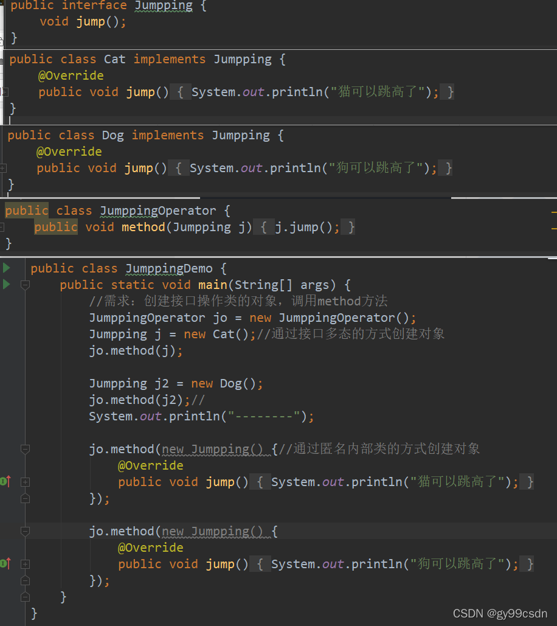Screen dimensions: 557x626
Task: Click comment //通过匿名内部类的方式创建对象
Action: [379, 449]
